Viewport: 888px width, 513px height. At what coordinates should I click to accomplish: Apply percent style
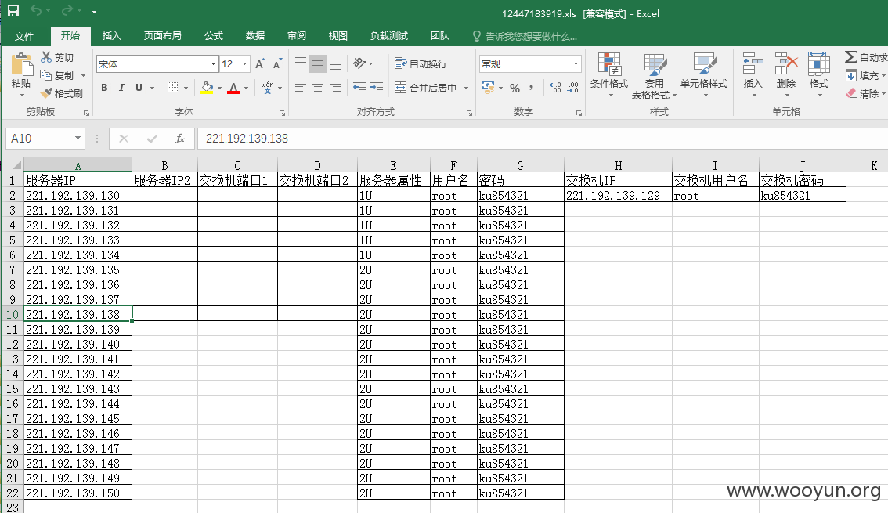pyautogui.click(x=514, y=88)
